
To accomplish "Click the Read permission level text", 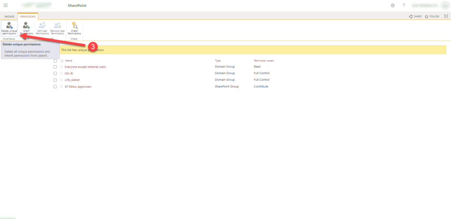I will coord(257,67).
